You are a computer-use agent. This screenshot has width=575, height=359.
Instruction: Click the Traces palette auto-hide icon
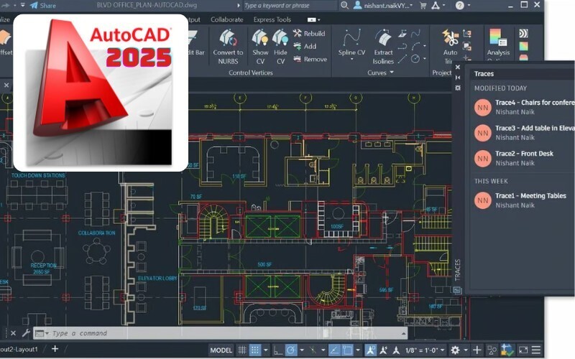point(458,78)
